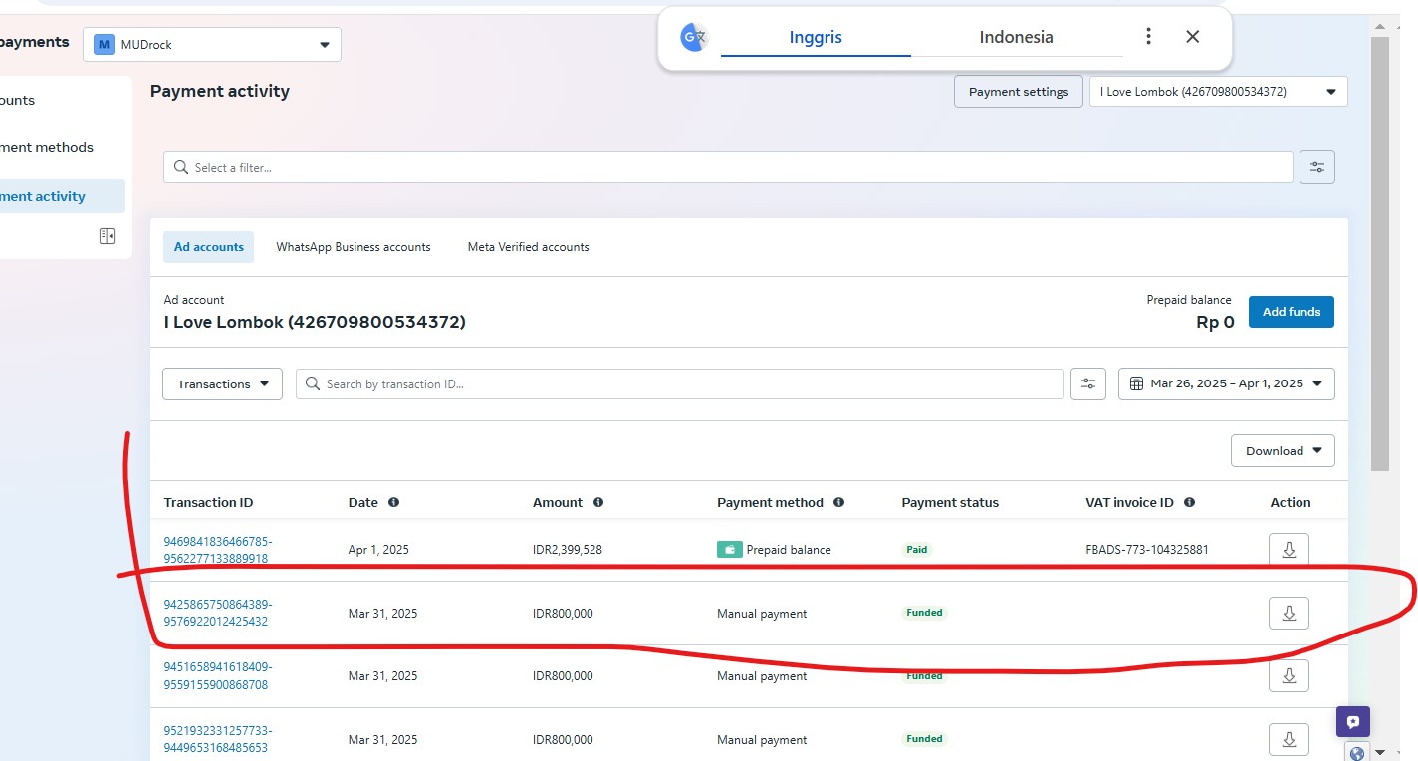Screen dimensions: 1418x761
Task: Switch to WhatsApp Business accounts tab
Action: (x=353, y=247)
